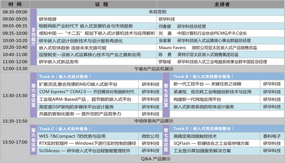
Task: Click Track C 嵌入式软件服务 header
Action: (100, 129)
